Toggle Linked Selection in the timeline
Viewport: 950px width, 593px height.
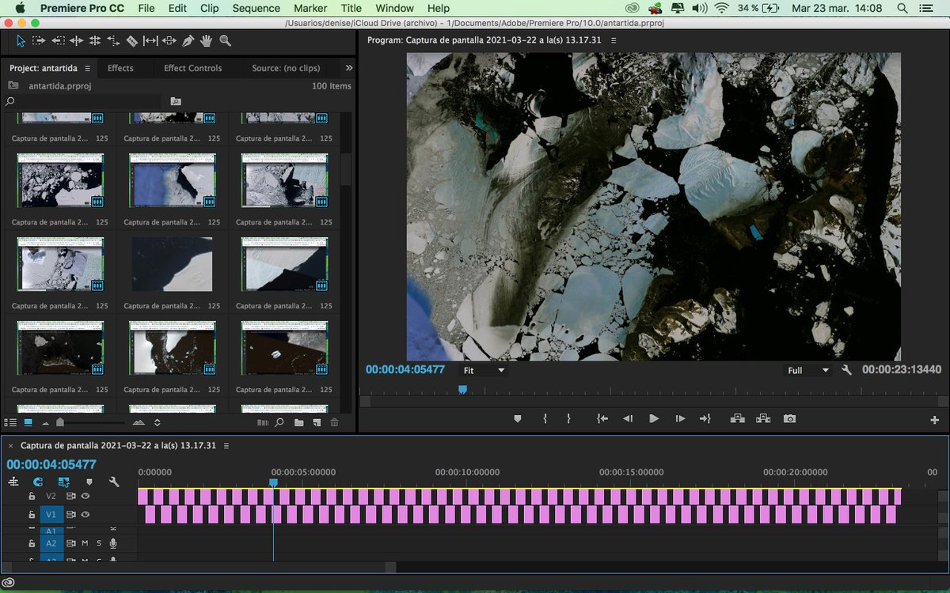point(63,482)
